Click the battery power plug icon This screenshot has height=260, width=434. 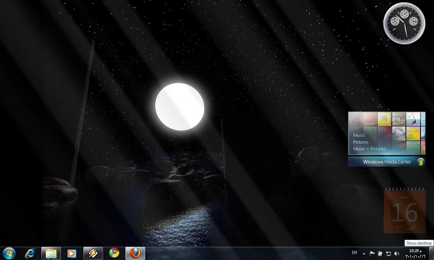(380, 253)
